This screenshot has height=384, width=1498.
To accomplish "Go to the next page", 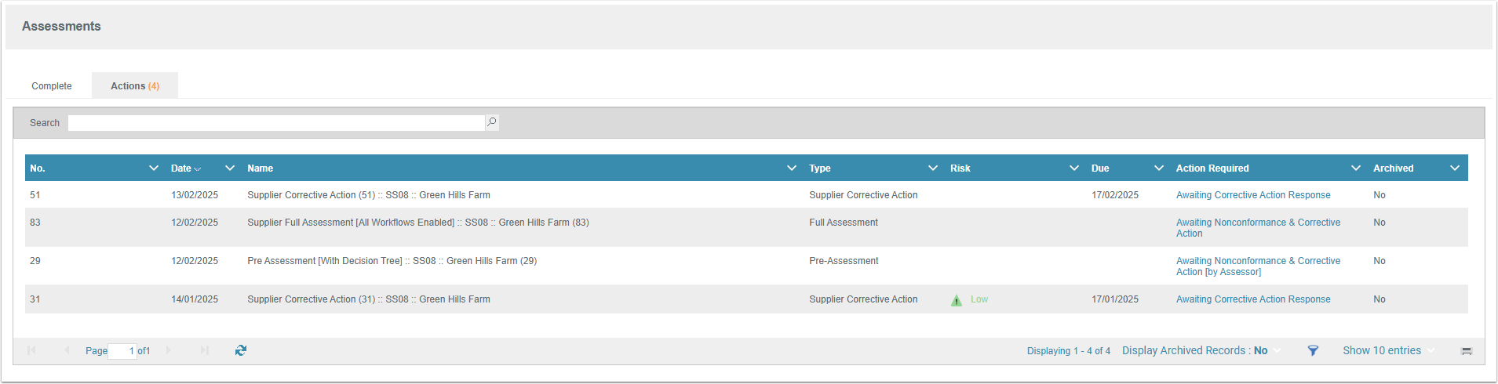I will coord(169,350).
